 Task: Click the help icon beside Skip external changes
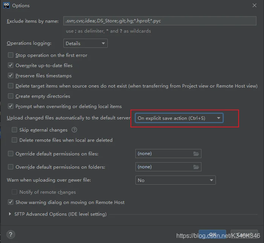pos(74,130)
